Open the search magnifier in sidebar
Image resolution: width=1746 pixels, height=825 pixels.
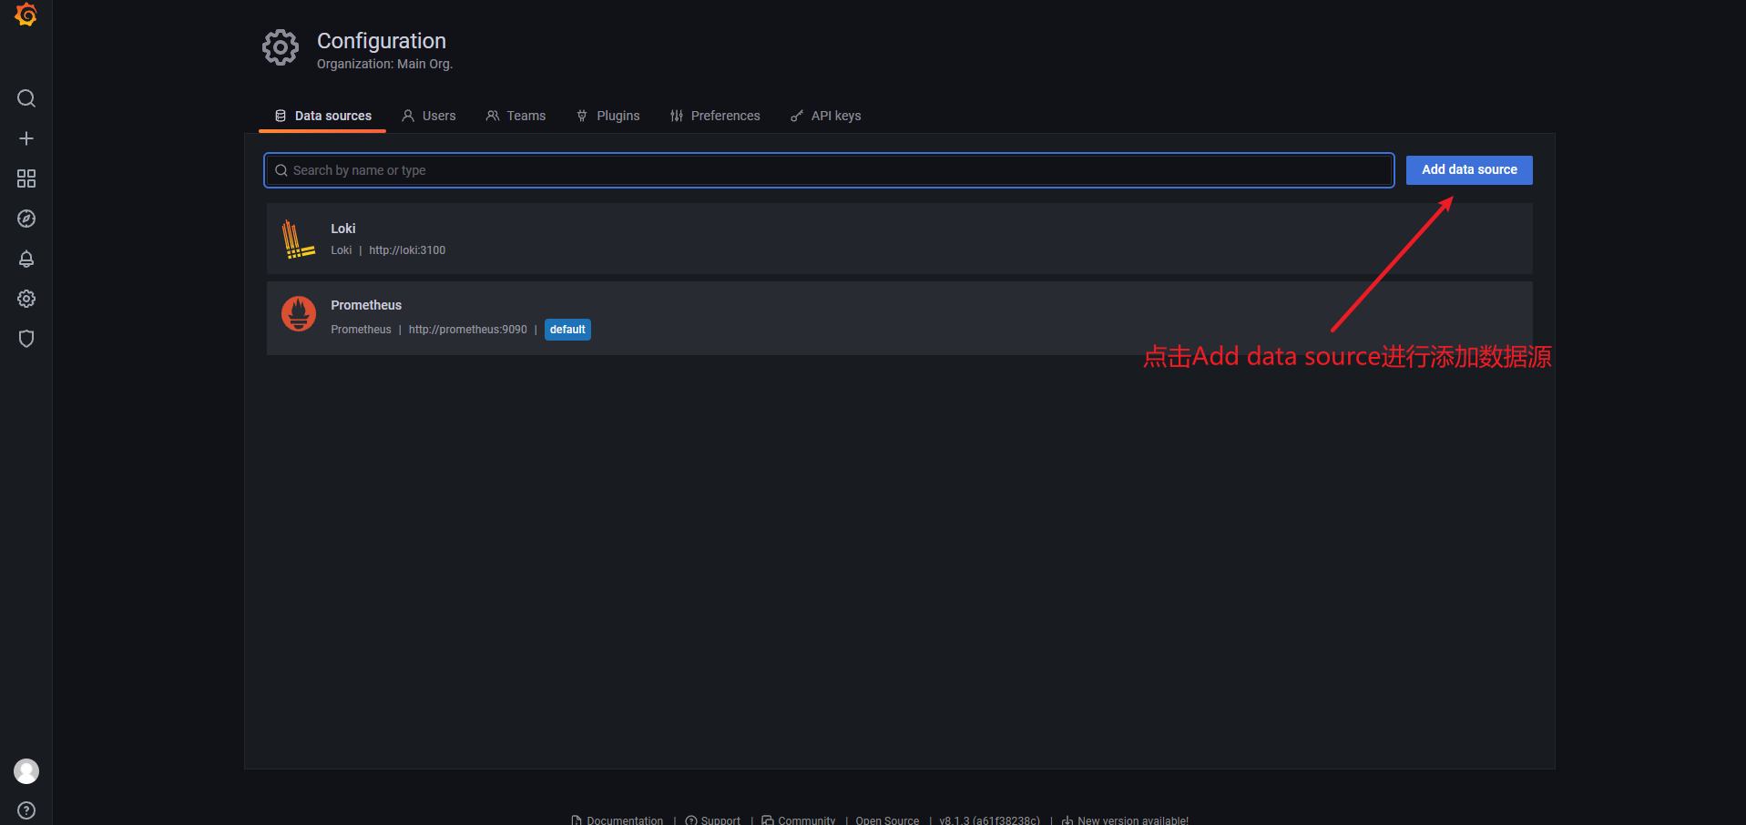click(26, 98)
